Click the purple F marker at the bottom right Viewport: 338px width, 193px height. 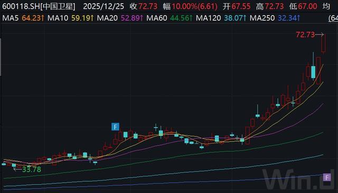pyautogui.click(x=327, y=178)
